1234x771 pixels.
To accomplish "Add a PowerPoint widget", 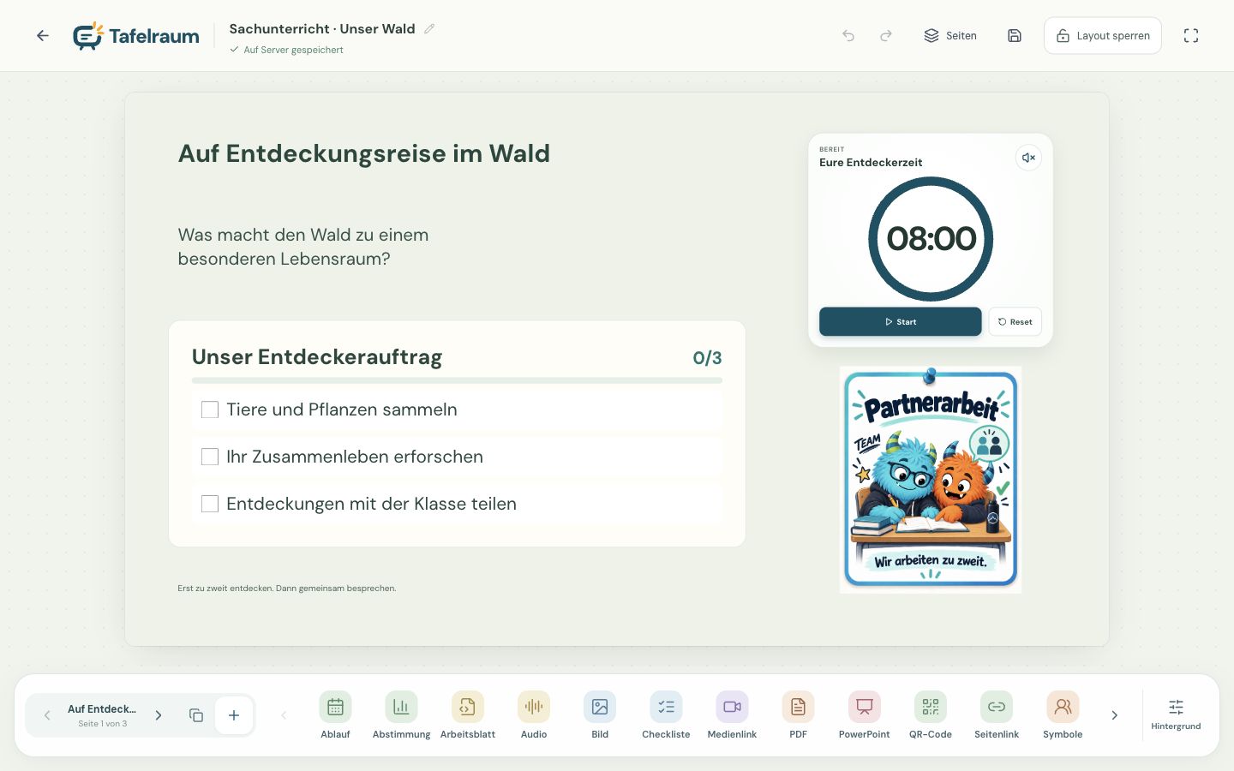I will click(x=864, y=715).
